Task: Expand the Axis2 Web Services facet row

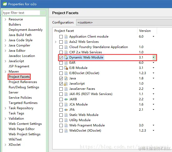Action: coord(56,42)
